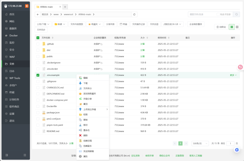Viewport: 244px width, 161px height.
Task: Click the search magnifier button
Action: 236,14
